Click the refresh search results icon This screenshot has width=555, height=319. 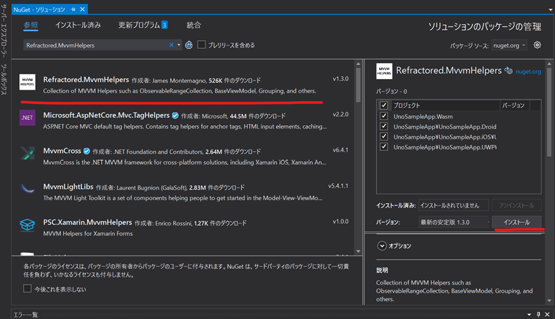click(x=189, y=45)
